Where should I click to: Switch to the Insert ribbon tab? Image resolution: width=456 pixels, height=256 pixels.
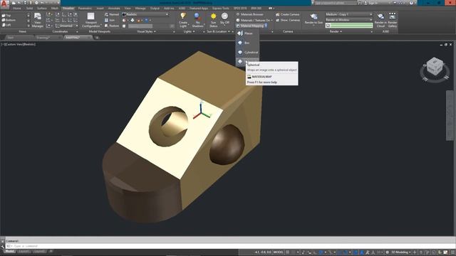(x=100, y=8)
